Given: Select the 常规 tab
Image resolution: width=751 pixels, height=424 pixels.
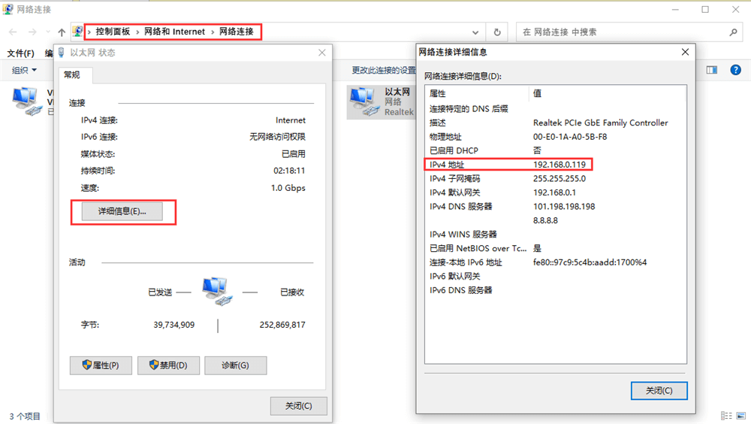Looking at the screenshot, I should tap(72, 75).
